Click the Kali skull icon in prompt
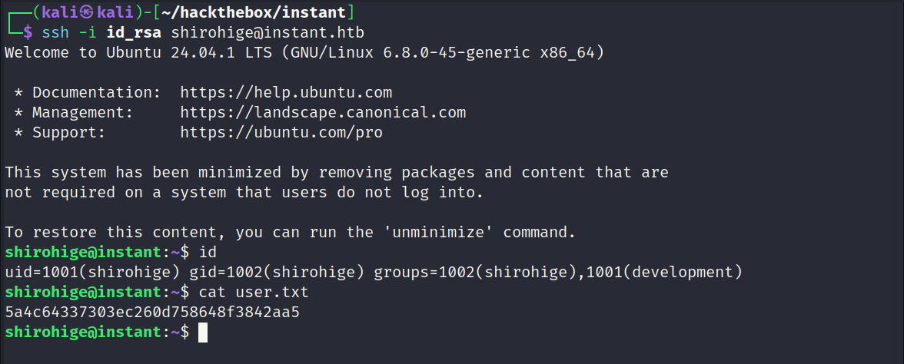The image size is (904, 364). pos(87,12)
